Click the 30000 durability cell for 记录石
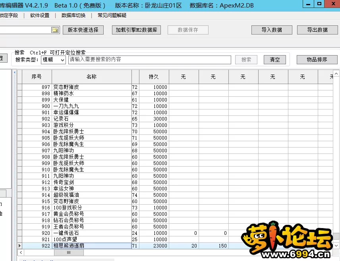Viewport: 340px width, 261px height. [x=154, y=119]
